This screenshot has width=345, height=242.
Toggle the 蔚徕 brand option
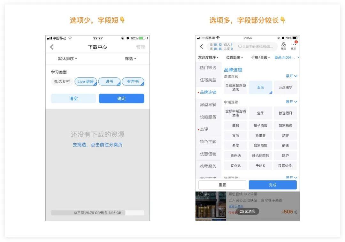pyautogui.click(x=285, y=146)
